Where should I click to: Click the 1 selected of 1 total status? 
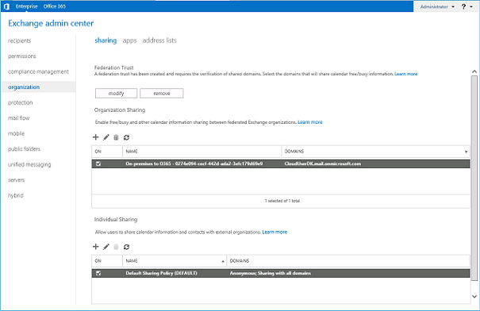282,201
